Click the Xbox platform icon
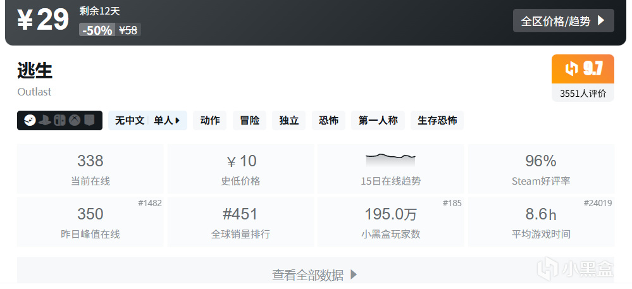The image size is (632, 289). click(75, 121)
